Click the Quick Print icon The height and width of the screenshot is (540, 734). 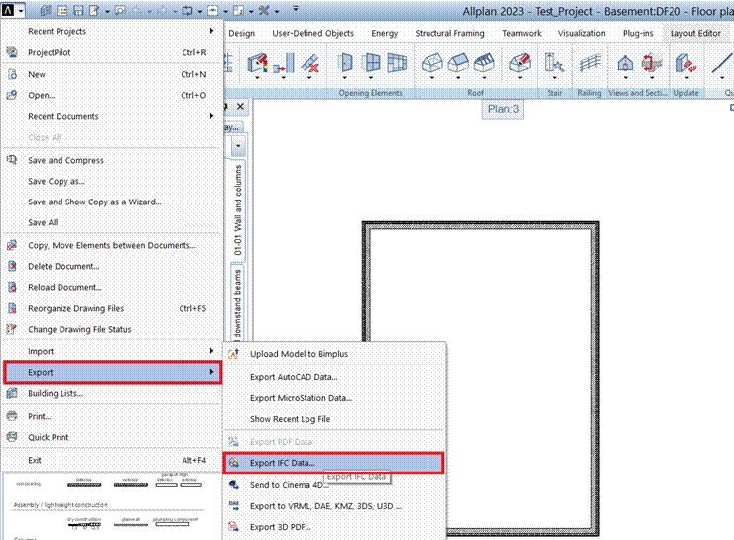tap(12, 437)
